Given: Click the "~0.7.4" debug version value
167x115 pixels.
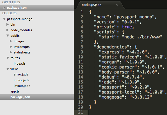Looking at the screenshot, I should (x=132, y=77).
